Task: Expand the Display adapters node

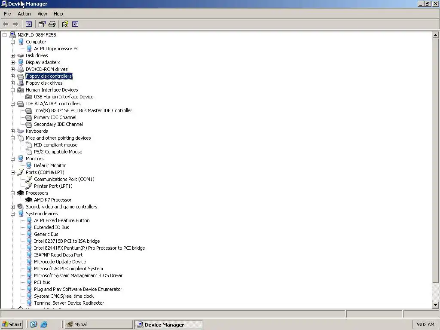Action: pyautogui.click(x=12, y=62)
